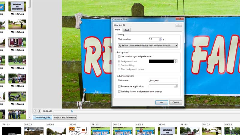Screen dimensions: 240x135
Task: Click the external application path field
Action: coord(161,86)
